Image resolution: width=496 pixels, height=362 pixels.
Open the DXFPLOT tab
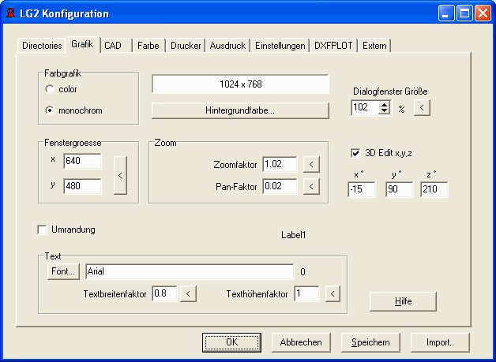tap(333, 46)
